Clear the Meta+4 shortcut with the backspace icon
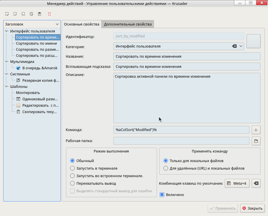This screenshot has width=268, height=216. [256, 183]
